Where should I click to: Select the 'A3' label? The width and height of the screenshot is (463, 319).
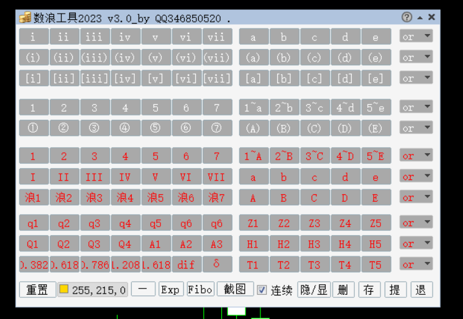coord(217,243)
